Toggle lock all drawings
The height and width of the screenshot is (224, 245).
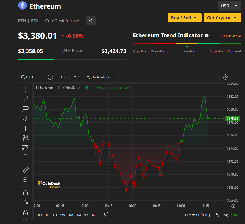pos(25,212)
